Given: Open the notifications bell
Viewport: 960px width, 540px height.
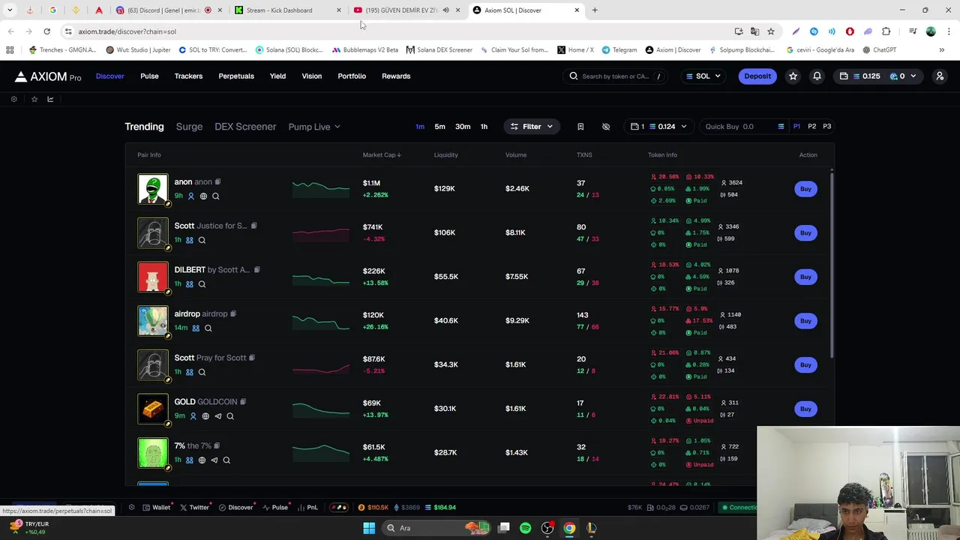Looking at the screenshot, I should (817, 76).
